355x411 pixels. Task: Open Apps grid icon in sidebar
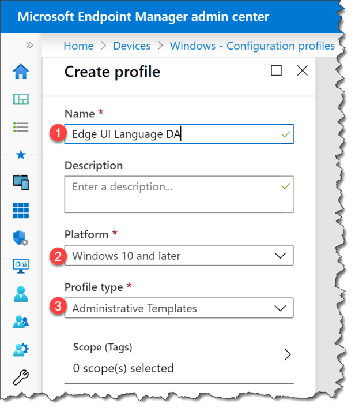point(21,211)
